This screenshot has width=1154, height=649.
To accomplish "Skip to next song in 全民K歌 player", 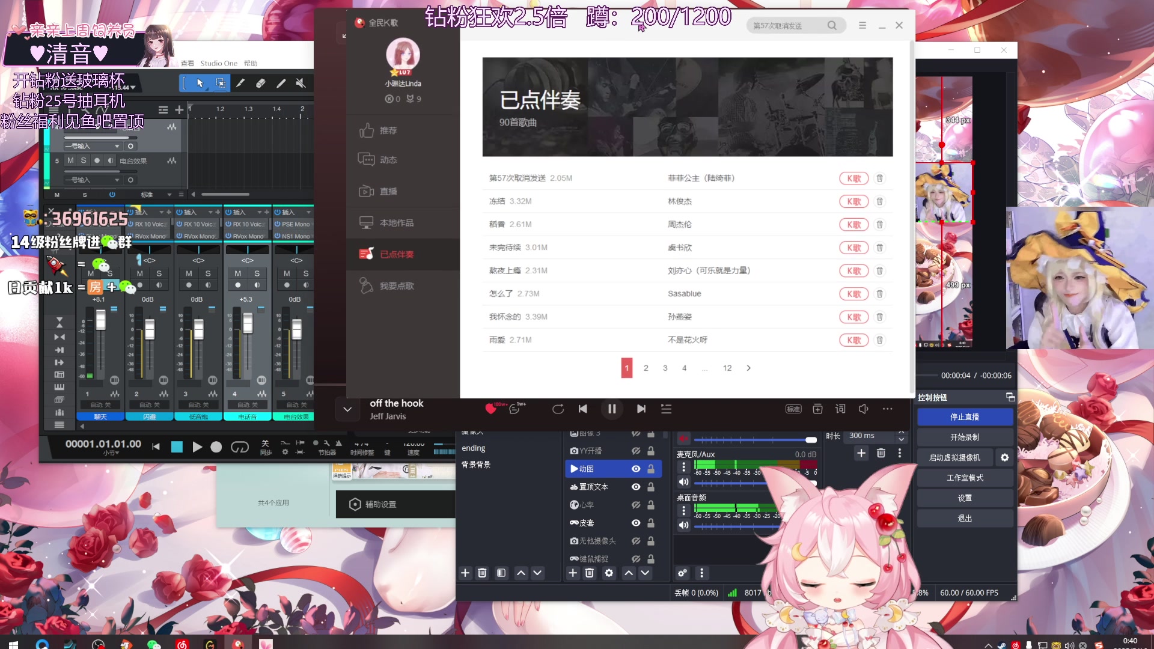I will pyautogui.click(x=641, y=409).
